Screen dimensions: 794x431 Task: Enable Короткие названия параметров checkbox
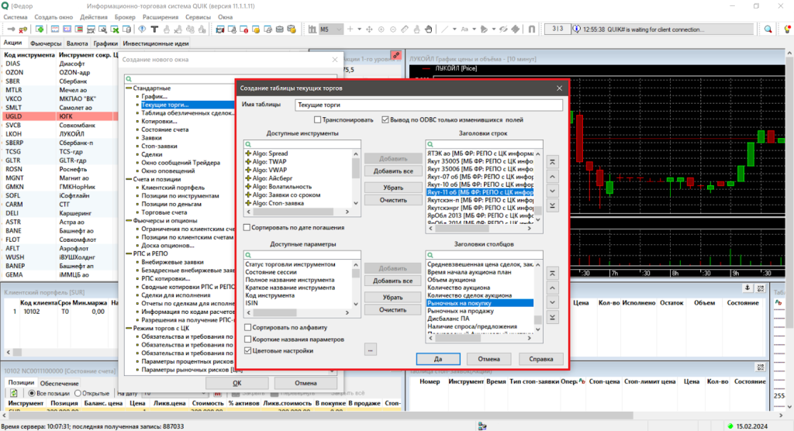click(247, 340)
